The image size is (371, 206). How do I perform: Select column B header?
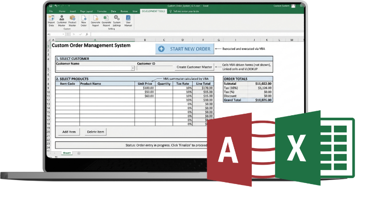click(145, 40)
